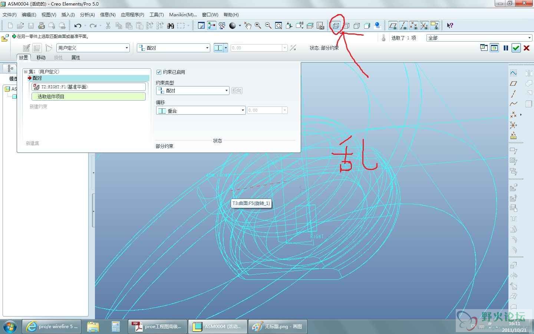The image size is (534, 334).
Task: Toggle annotation element display
Action: [435, 26]
